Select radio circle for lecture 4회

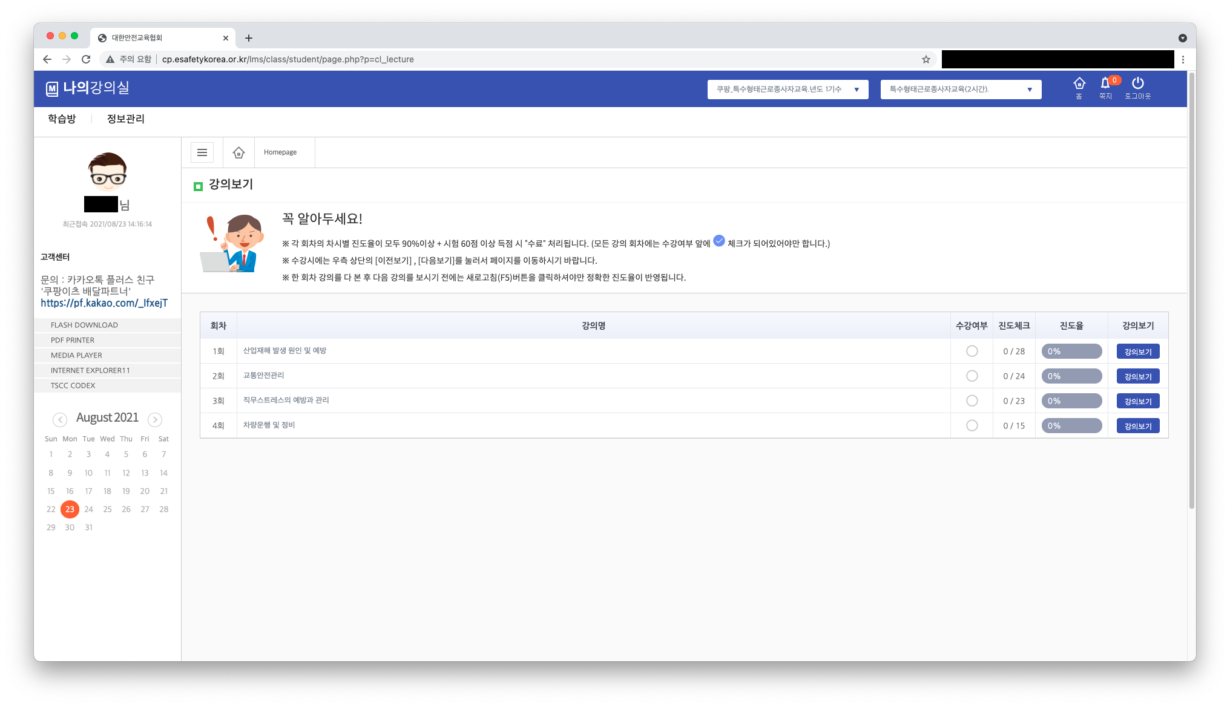pos(972,425)
